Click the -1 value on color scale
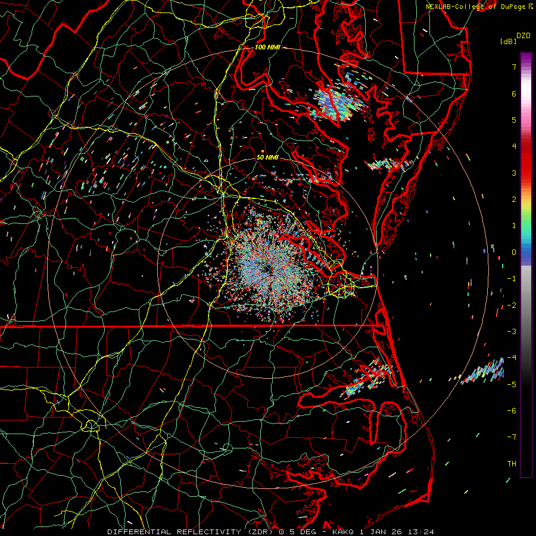Screen dimensions: 536x536 click(x=512, y=279)
